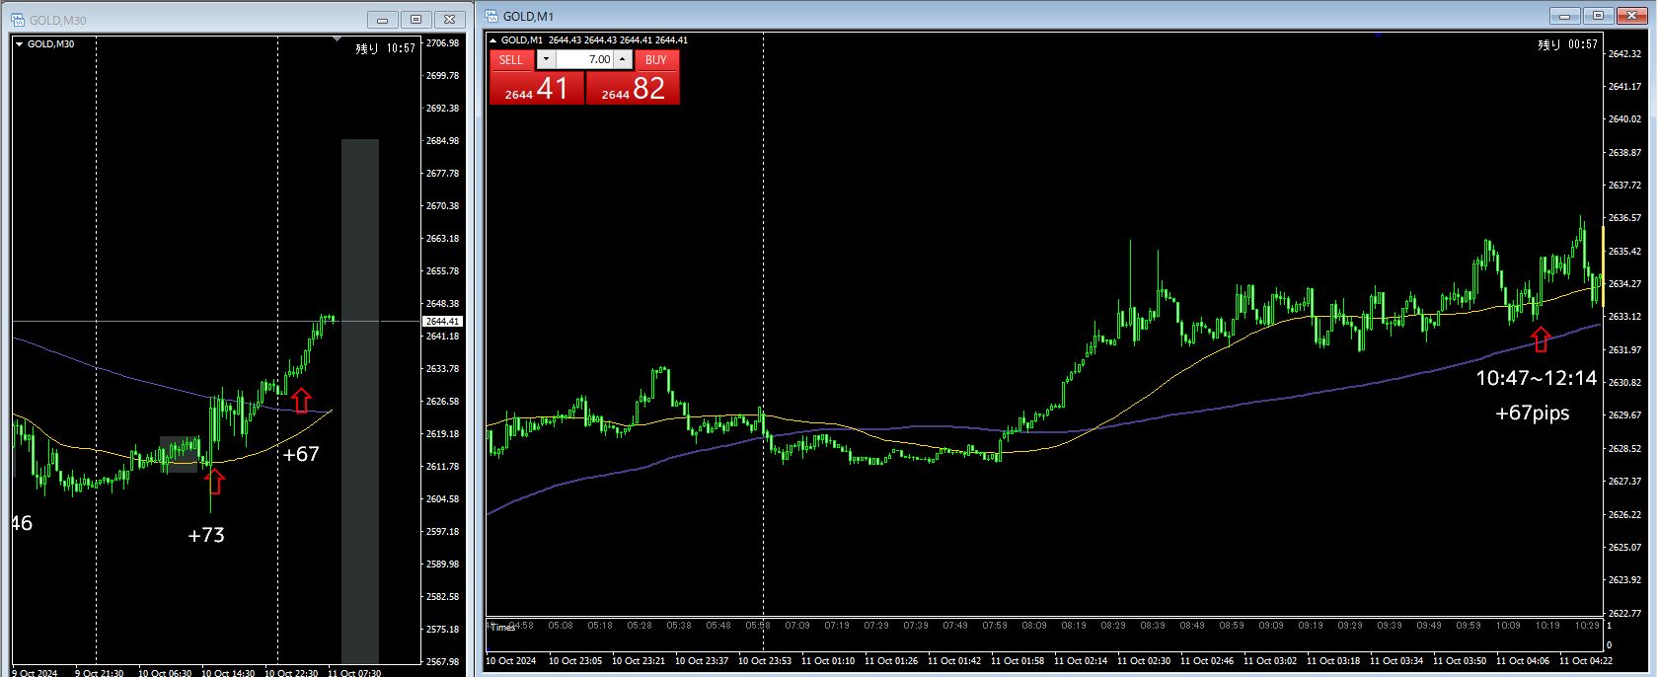
Task: Minimize the GOLD,M1 chart window
Action: 1565,16
